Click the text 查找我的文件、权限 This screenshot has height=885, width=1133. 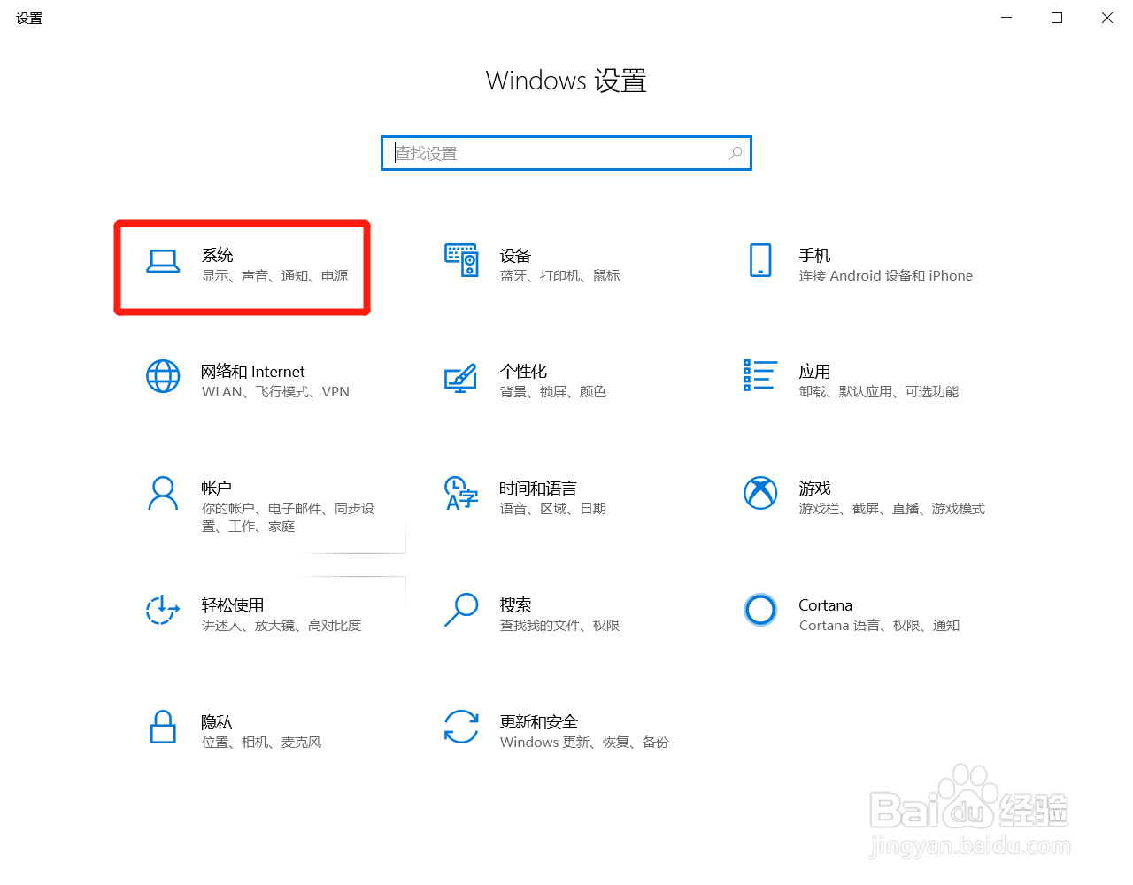[560, 626]
